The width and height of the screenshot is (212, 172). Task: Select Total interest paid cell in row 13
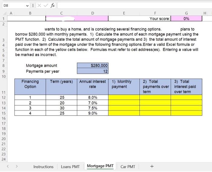(187, 103)
